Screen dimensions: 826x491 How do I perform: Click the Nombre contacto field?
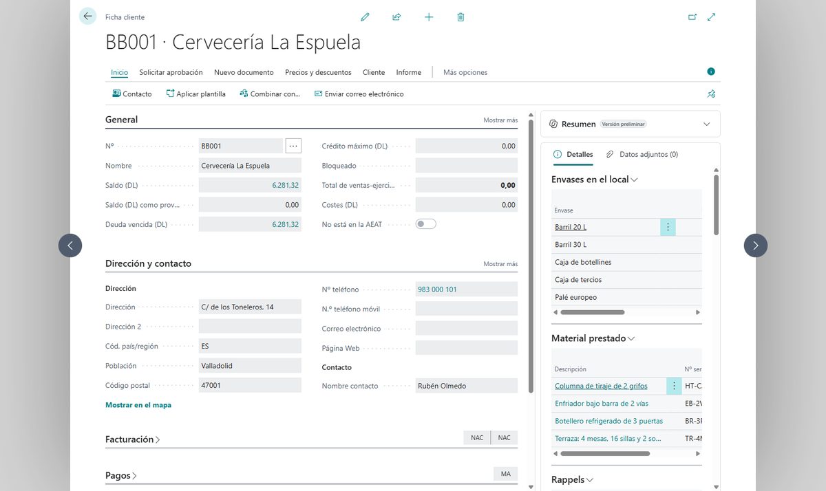(x=467, y=386)
